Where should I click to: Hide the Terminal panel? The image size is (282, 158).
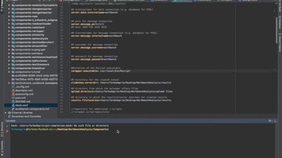point(275,121)
